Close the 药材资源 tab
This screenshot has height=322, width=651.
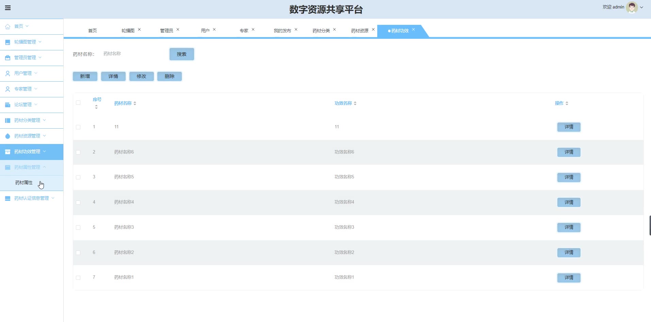373,30
